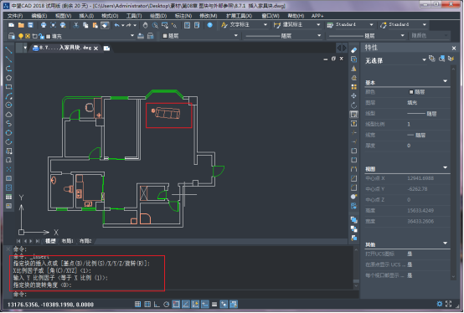Click the Paste icon in toolbar
The image size is (464, 313).
click(x=95, y=25)
